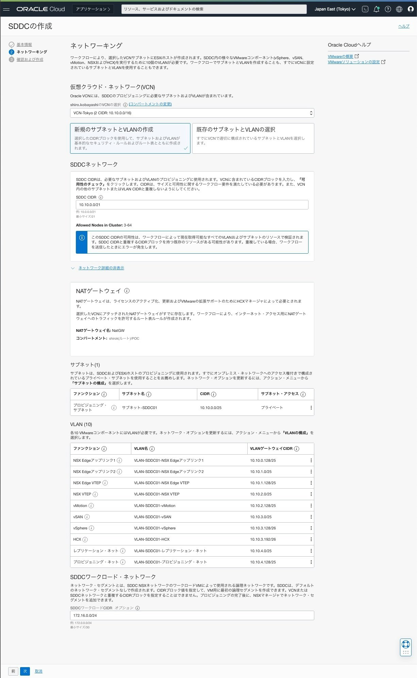Click info icon beside NSX Edgeアップリンク1
The image size is (417, 678).
pos(119,460)
